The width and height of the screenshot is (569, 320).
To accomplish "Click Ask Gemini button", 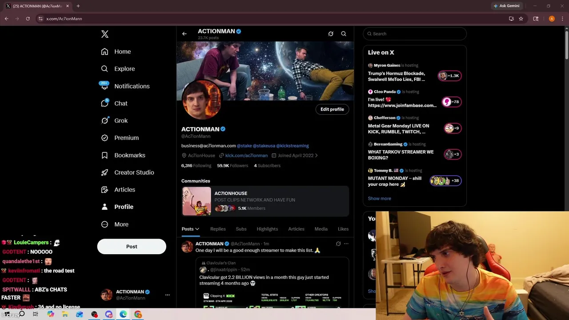I will pyautogui.click(x=506, y=6).
